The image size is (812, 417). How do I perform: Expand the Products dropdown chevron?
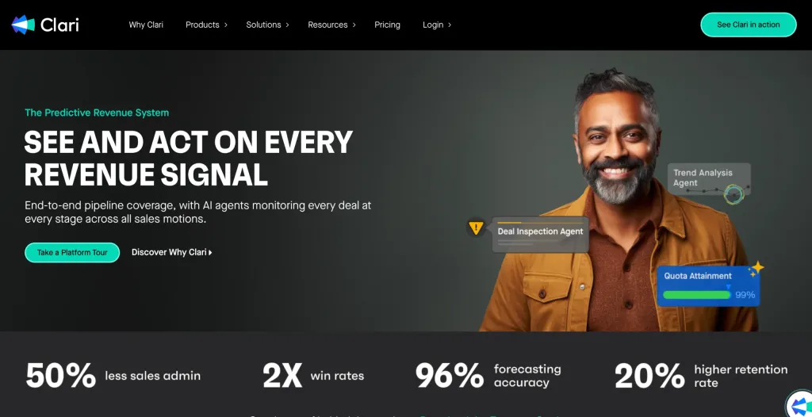click(226, 25)
